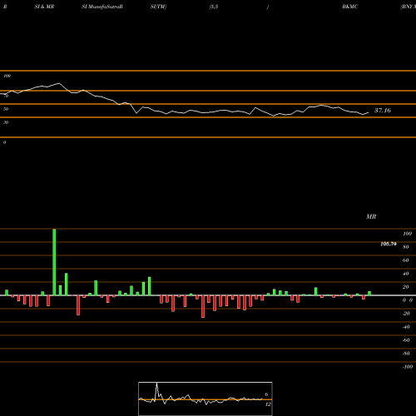Click the tallest green MR bar
416x416 pixels.
tap(54, 262)
